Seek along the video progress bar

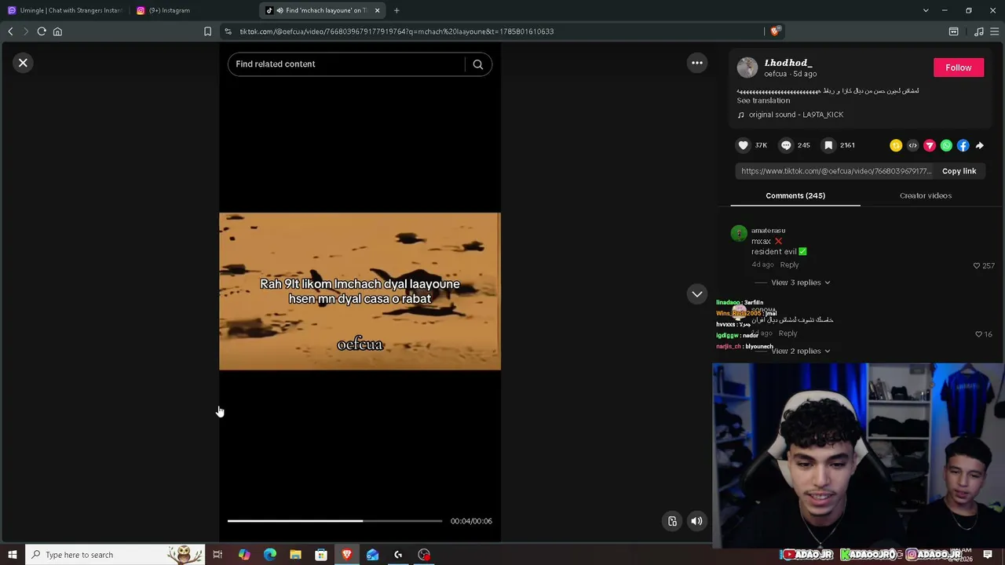point(334,521)
